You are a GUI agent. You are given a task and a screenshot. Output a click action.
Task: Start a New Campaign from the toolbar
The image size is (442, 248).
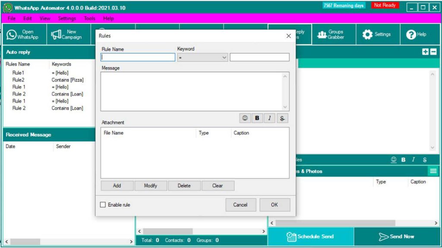[x=69, y=34]
